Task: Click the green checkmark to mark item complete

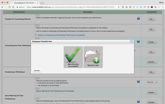Action: pos(73,57)
